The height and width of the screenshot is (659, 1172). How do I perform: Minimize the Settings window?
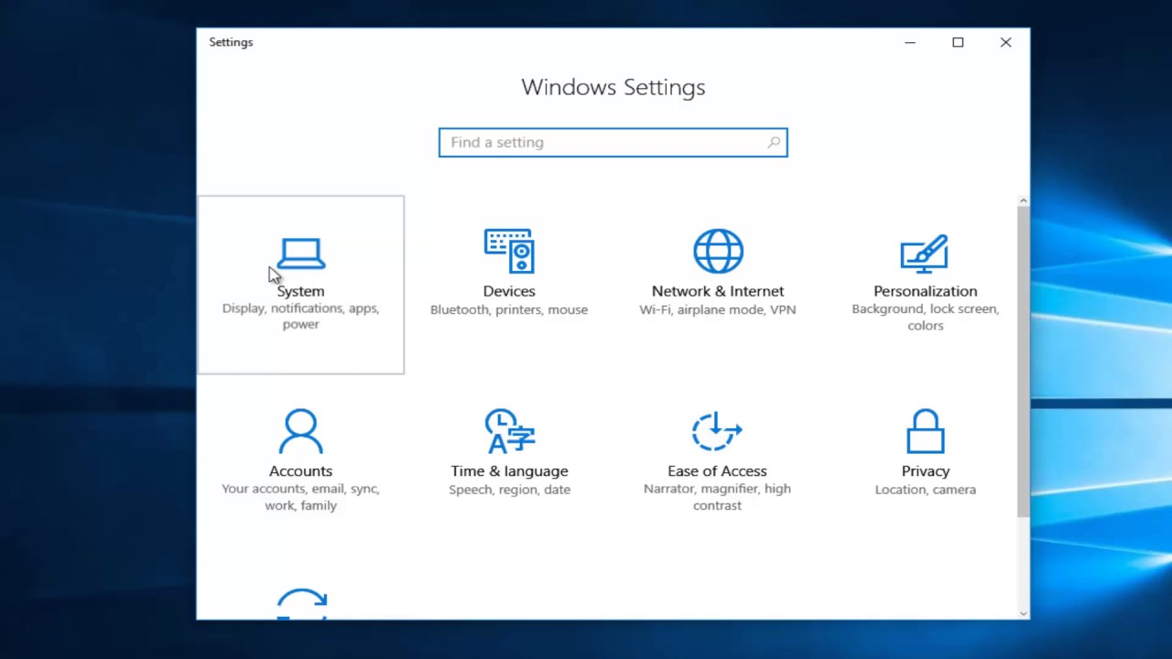910,42
